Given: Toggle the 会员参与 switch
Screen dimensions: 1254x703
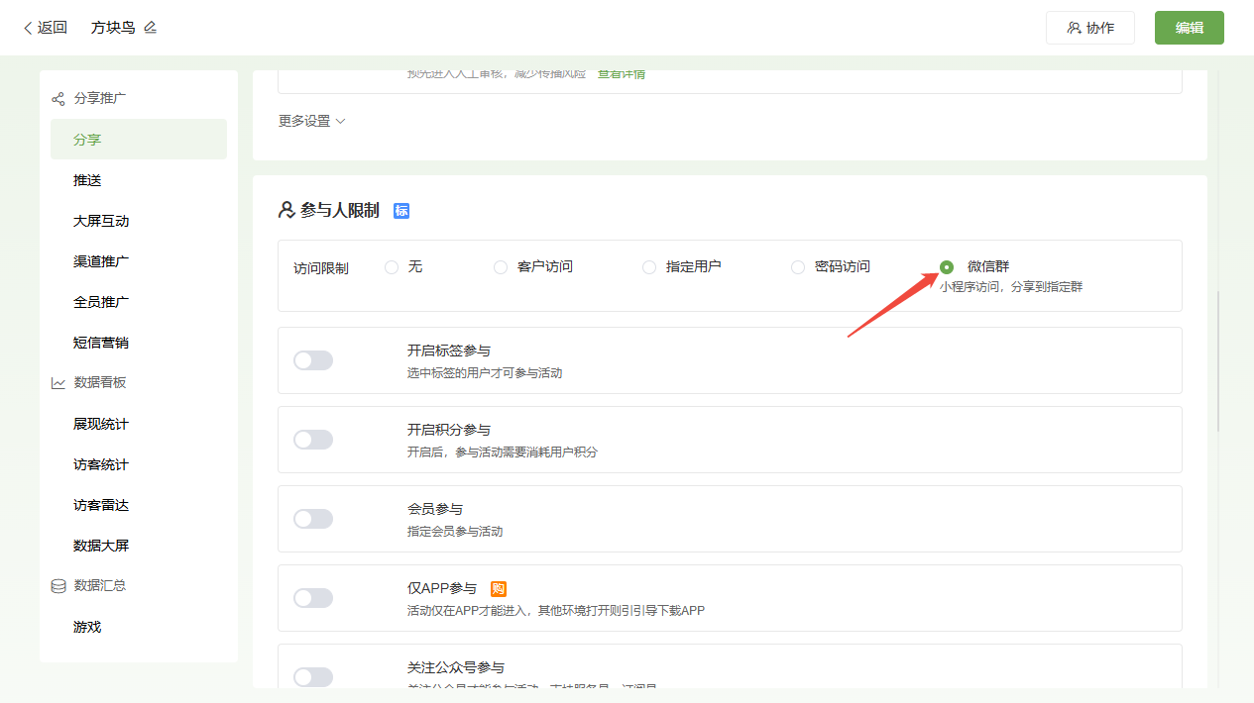Looking at the screenshot, I should [x=313, y=519].
